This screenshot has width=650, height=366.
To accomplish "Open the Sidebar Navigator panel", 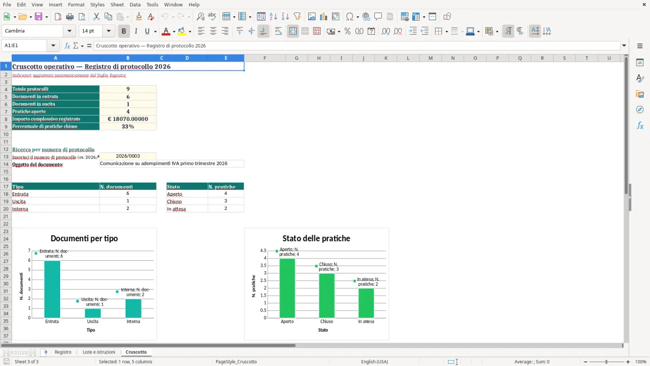I will [x=640, y=110].
